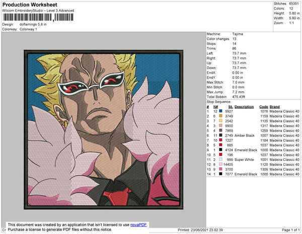Click the Page 1 of 1 indicator
Image resolution: width=302 pixels, height=234 pixels.
click(x=290, y=230)
